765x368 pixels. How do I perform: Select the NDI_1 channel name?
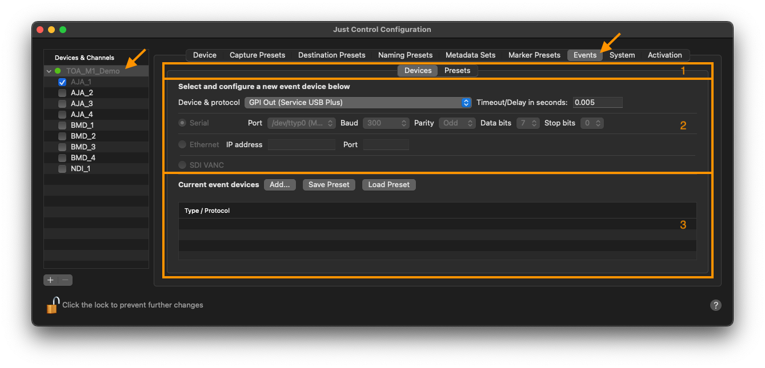[81, 169]
